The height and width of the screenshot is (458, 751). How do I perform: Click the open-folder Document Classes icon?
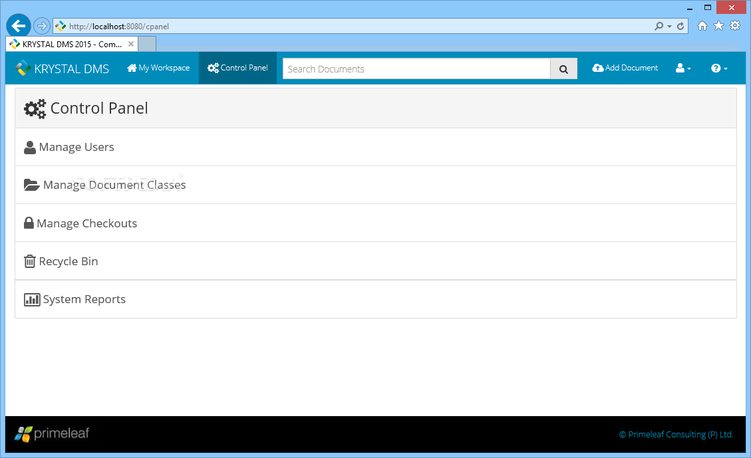pos(32,185)
